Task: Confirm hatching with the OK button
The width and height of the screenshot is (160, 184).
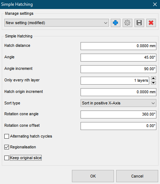Action: point(93,176)
